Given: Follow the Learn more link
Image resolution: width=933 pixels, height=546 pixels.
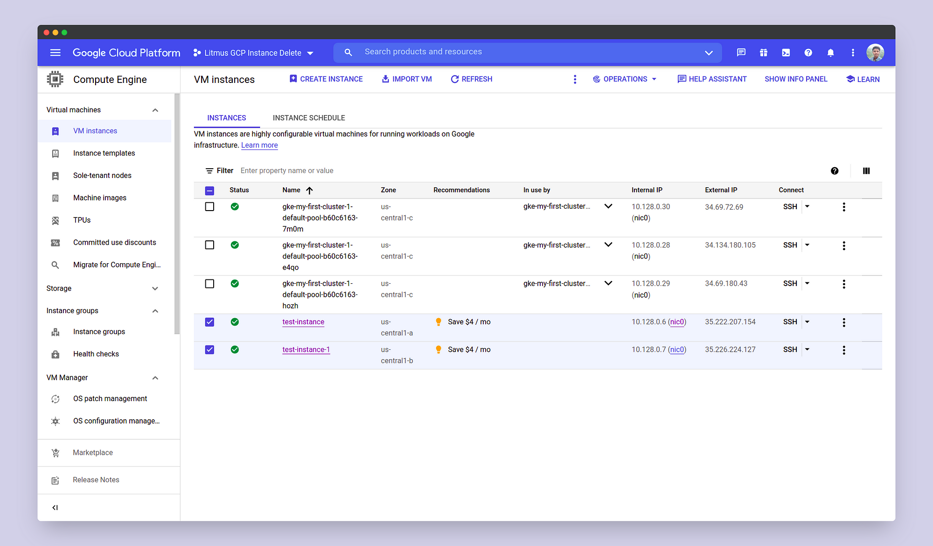Looking at the screenshot, I should (259, 145).
